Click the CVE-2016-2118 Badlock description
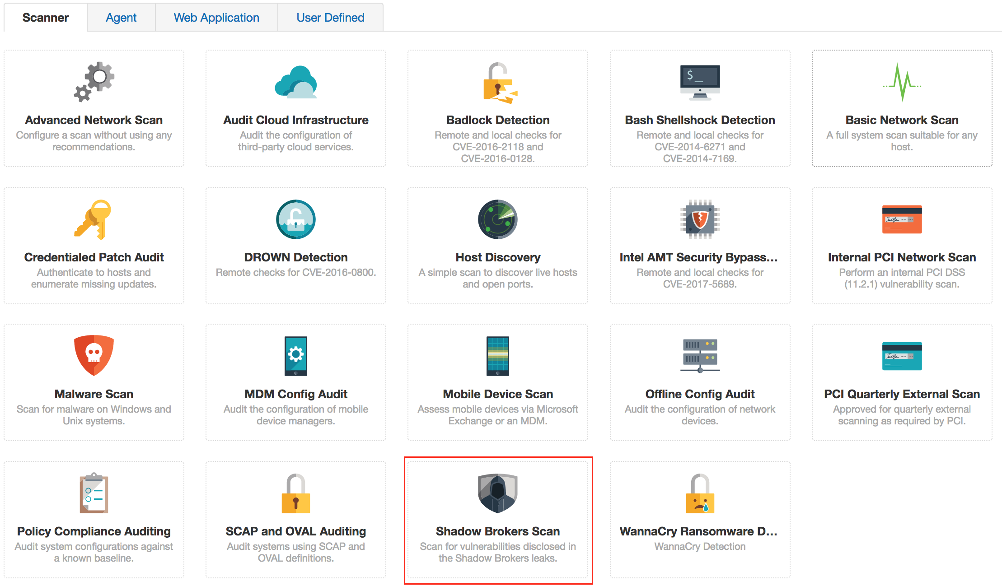The image size is (1002, 586). coord(498,147)
